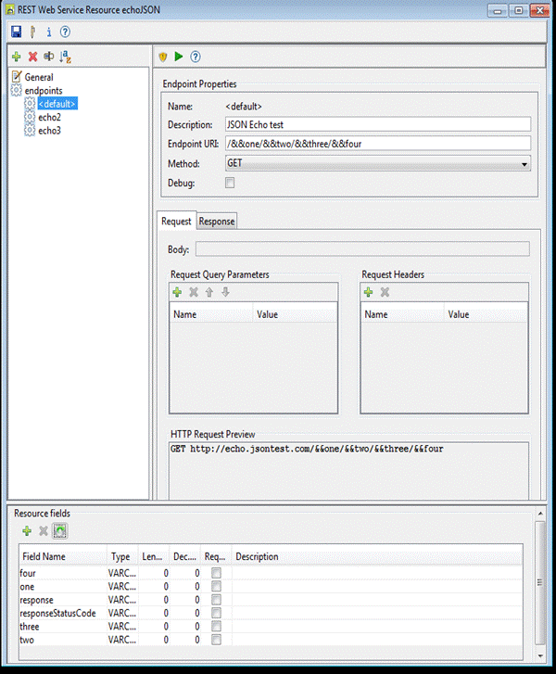Image resolution: width=556 pixels, height=674 pixels.
Task: Click the Save icon in top toolbar
Action: 16,32
